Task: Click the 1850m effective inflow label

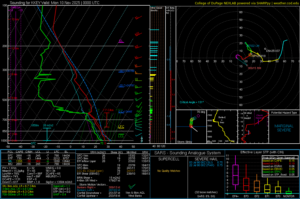Action: pyautogui.click(x=35, y=125)
